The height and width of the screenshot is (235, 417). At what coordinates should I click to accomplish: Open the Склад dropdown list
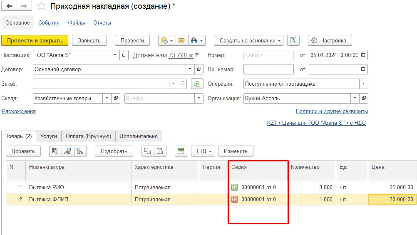pyautogui.click(x=107, y=98)
